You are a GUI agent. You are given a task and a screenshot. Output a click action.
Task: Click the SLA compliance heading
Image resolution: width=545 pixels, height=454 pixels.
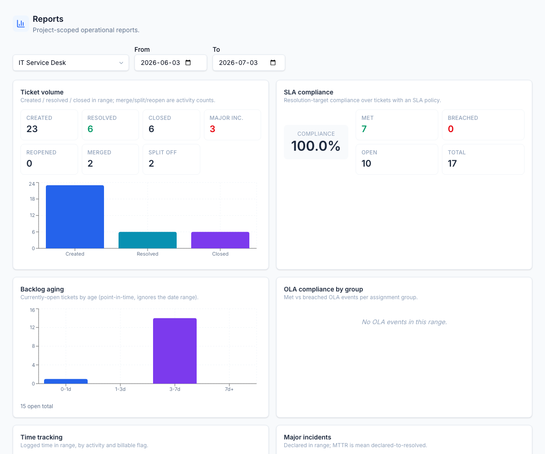tap(309, 92)
